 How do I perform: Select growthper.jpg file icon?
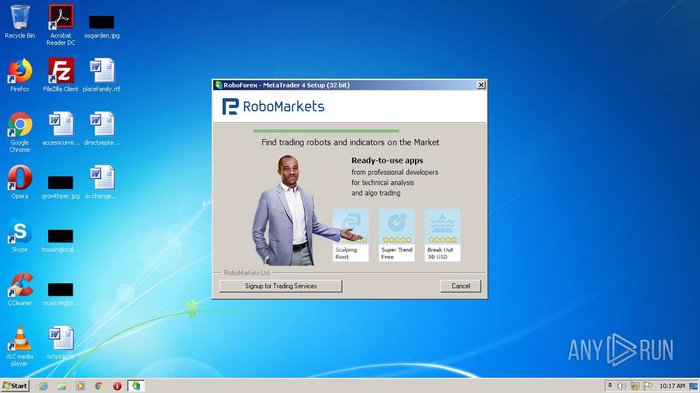click(61, 187)
